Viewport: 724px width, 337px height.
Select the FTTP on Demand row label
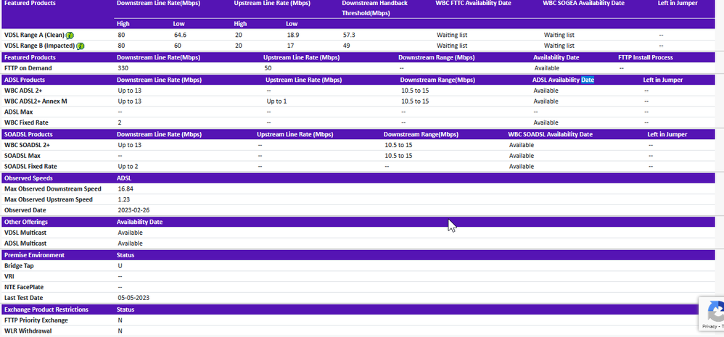click(x=28, y=68)
